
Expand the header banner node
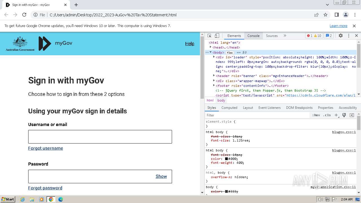coord(214,76)
